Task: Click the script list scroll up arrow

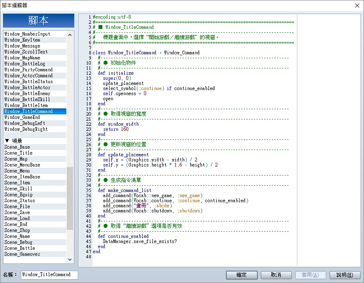Action: point(70,34)
